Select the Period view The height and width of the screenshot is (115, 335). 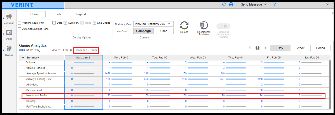point(320,48)
